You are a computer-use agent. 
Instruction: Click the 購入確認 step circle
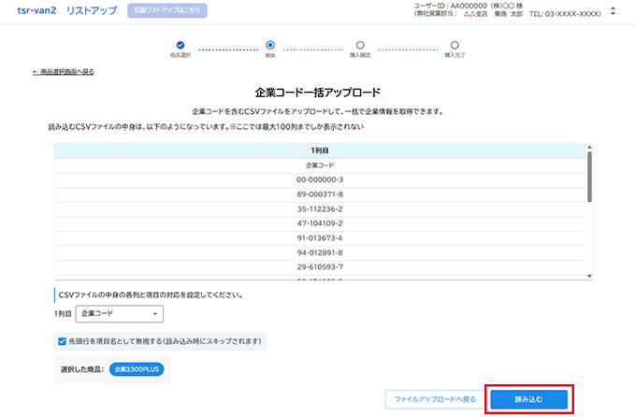[360, 44]
